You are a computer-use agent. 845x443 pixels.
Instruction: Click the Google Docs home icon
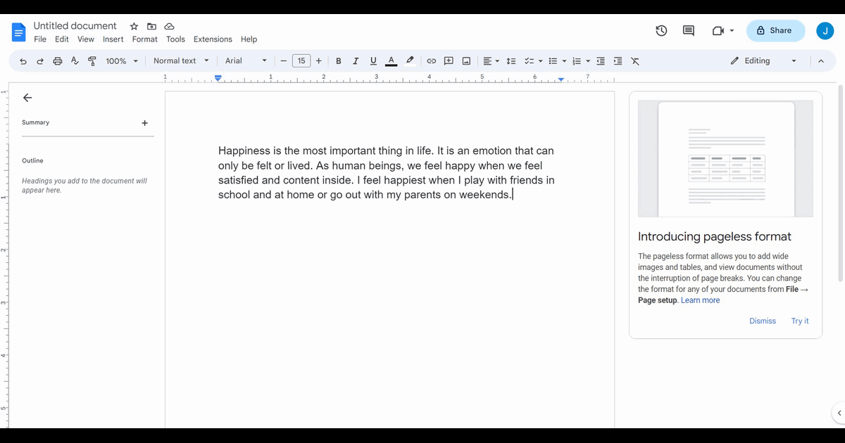click(19, 32)
